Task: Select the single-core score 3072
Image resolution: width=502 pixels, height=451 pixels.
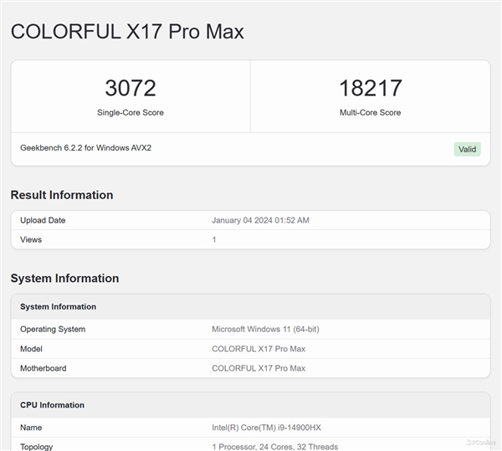Action: [x=131, y=88]
